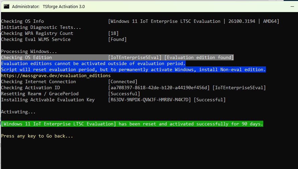Click the 'Press any key to Go back' prompt
The width and height of the screenshot is (298, 169).
pos(37,136)
